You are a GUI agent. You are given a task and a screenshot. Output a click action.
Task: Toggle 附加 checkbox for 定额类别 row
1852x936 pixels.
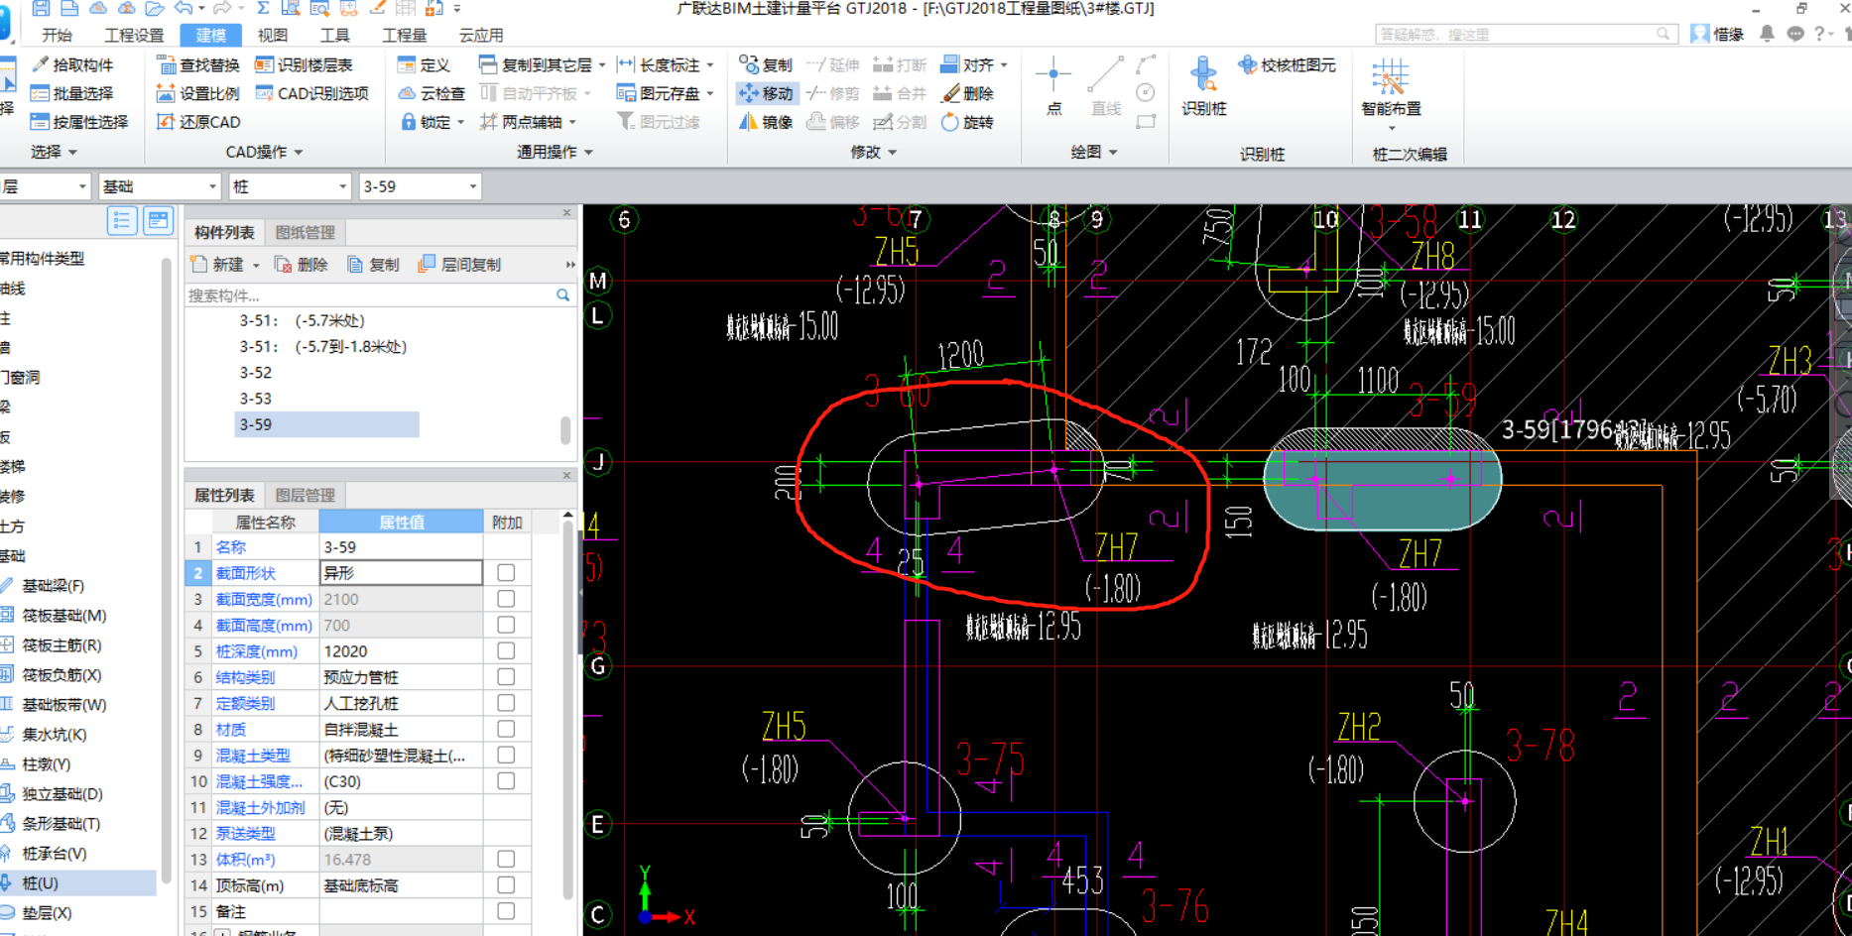pyautogui.click(x=506, y=703)
